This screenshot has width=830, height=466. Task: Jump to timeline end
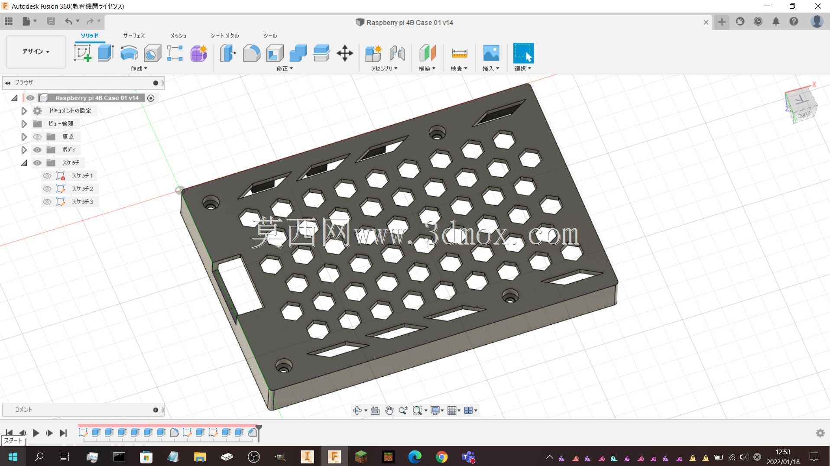tap(63, 433)
